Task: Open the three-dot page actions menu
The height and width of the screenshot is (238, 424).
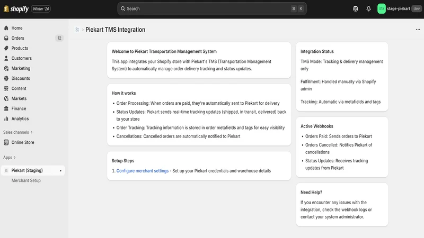Action: [x=418, y=30]
